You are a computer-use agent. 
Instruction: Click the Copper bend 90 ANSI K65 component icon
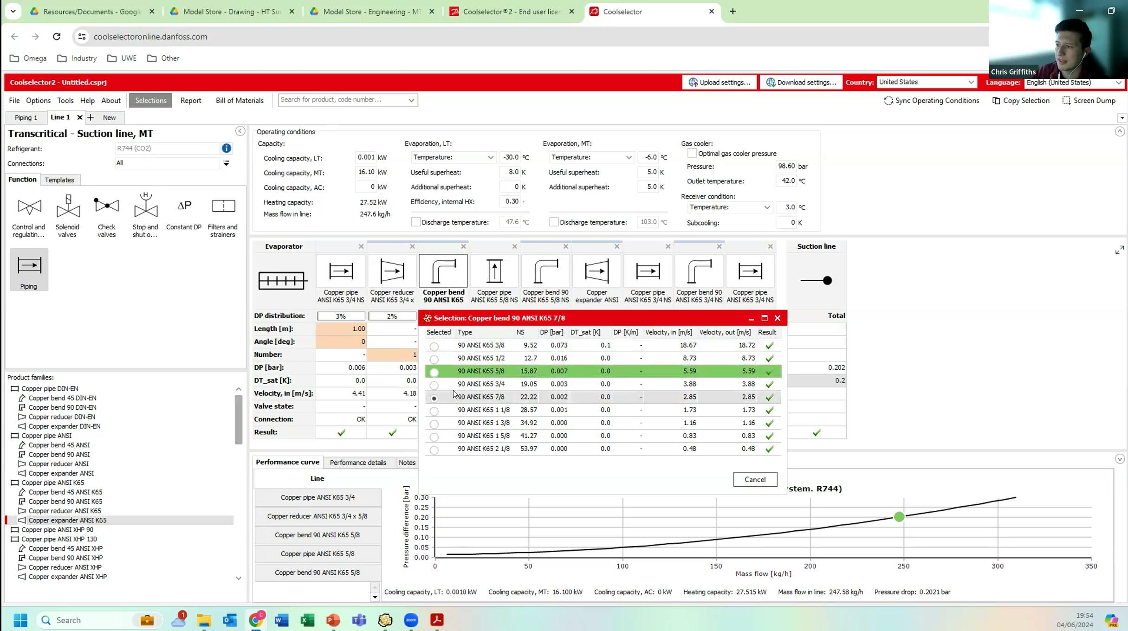(443, 270)
